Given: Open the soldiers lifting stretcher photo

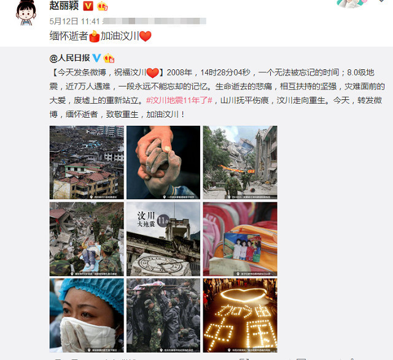Looking at the screenshot, I should pyautogui.click(x=163, y=315).
